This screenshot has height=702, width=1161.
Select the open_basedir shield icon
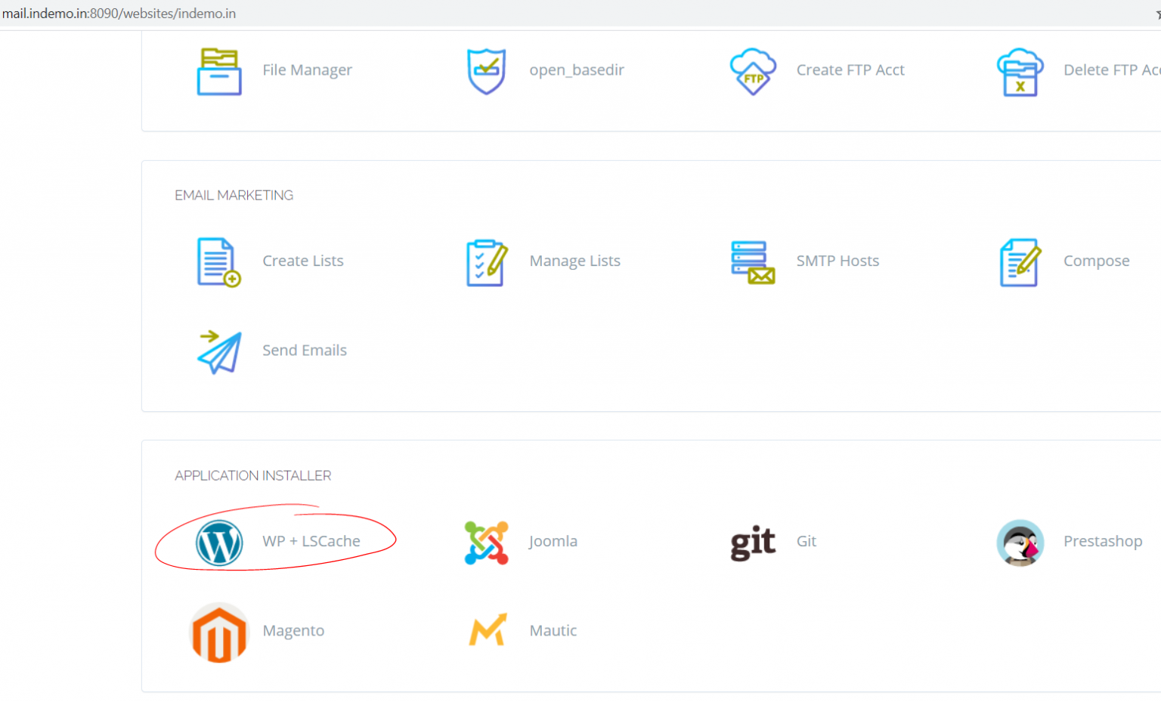486,70
